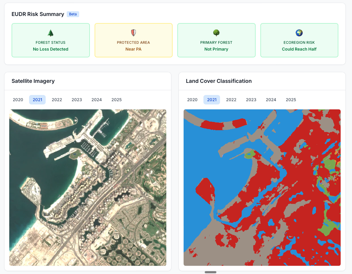Click the Forest Status tree icon

pos(50,33)
